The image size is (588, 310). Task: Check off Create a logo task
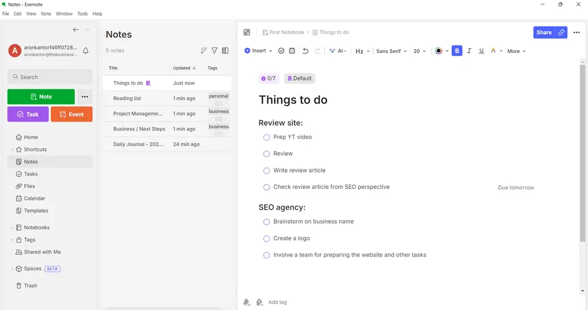(266, 239)
